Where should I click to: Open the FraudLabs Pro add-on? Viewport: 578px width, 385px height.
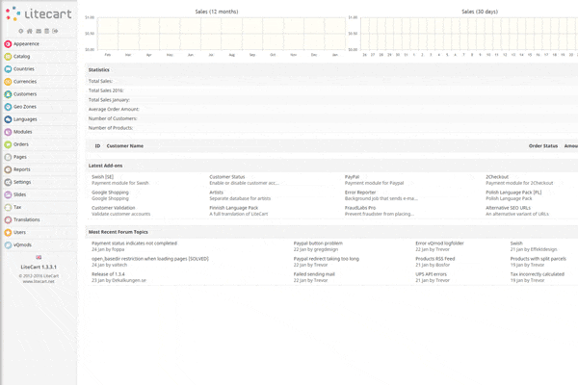360,208
